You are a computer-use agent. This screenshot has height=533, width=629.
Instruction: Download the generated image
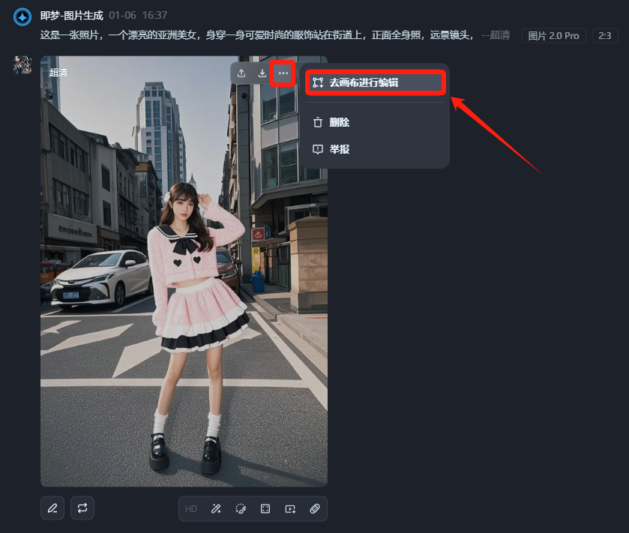[x=261, y=74]
